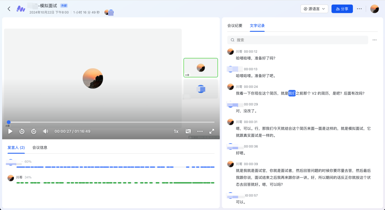The width and height of the screenshot is (385, 210).
Task: Select 川哥's green-bordered video thumbnail
Action: tap(201, 68)
